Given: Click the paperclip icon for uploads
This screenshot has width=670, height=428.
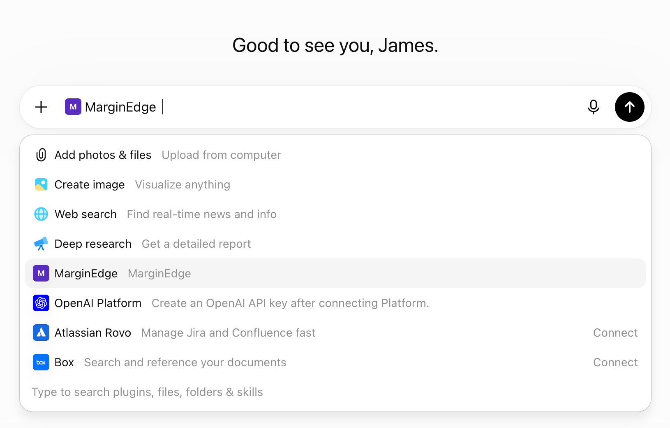Looking at the screenshot, I should point(41,155).
